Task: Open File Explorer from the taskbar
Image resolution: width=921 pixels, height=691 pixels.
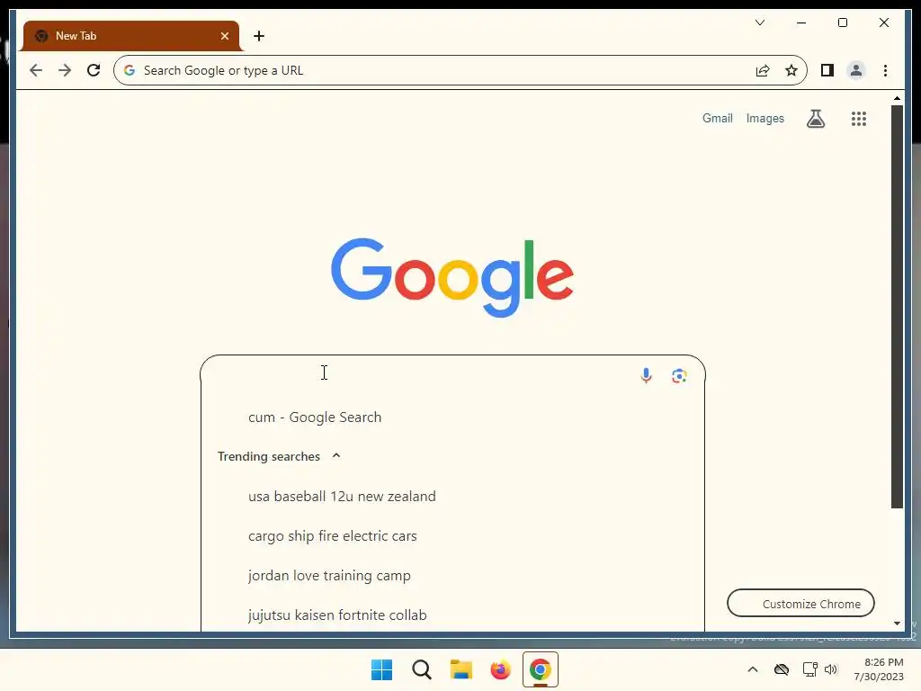Action: tap(461, 669)
